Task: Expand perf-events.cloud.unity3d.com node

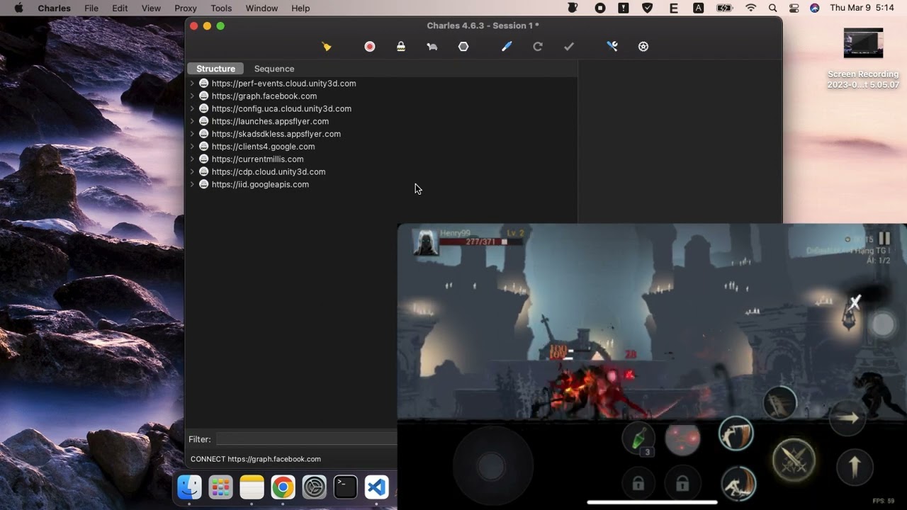Action: coord(192,84)
